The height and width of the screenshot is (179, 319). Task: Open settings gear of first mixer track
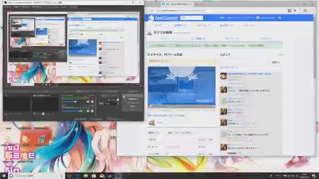coord(92,101)
